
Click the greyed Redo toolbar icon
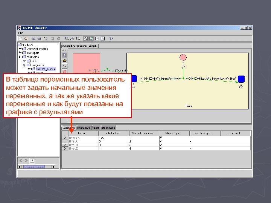tap(59, 38)
